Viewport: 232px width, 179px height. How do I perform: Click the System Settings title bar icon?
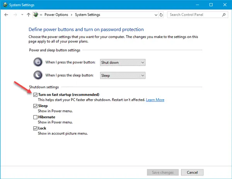pos(5,5)
